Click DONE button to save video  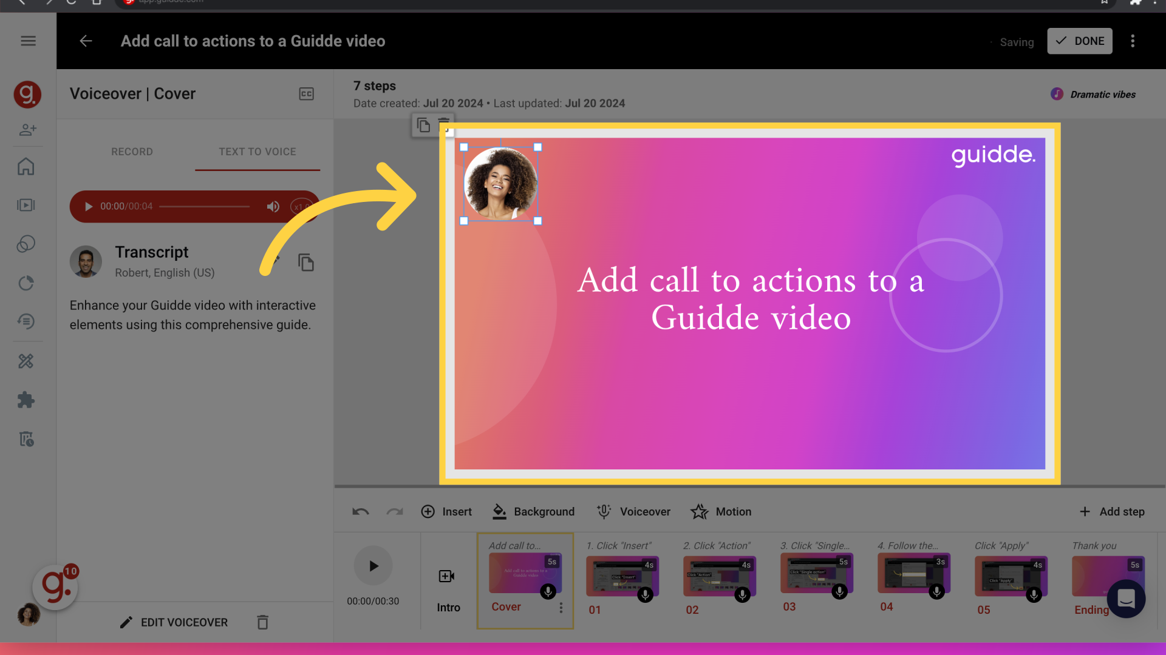(1080, 41)
